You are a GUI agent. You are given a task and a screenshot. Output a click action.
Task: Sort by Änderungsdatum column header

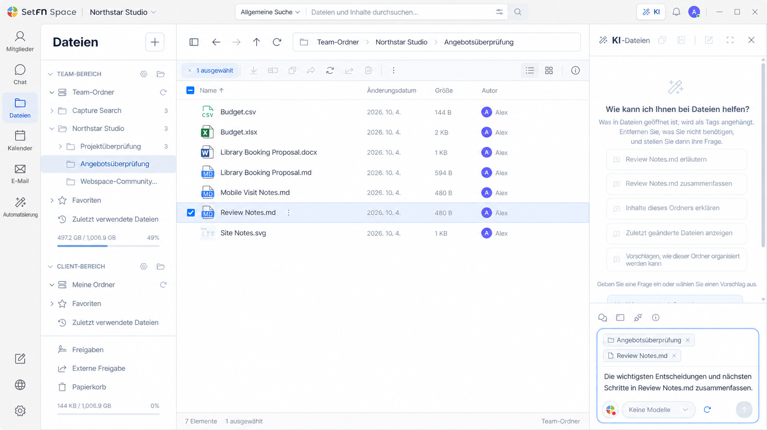click(391, 91)
